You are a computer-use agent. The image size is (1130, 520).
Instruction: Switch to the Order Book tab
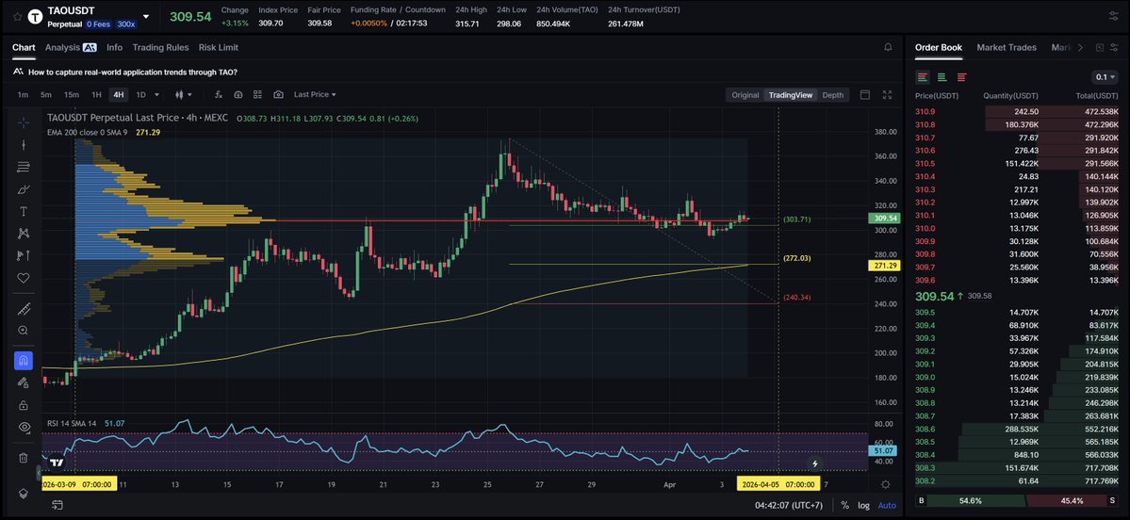pos(939,47)
